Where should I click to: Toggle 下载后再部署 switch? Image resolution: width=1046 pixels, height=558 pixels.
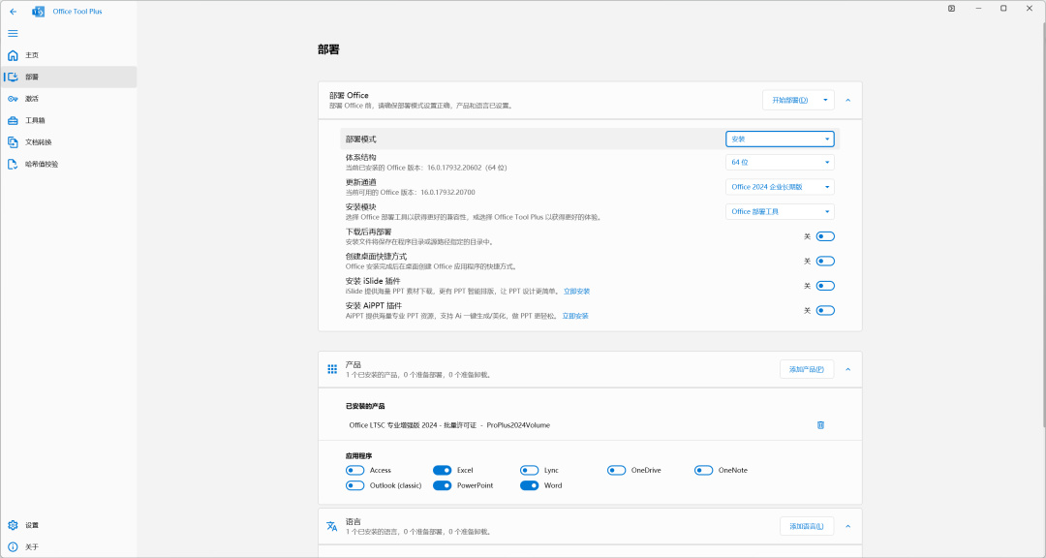tap(825, 236)
